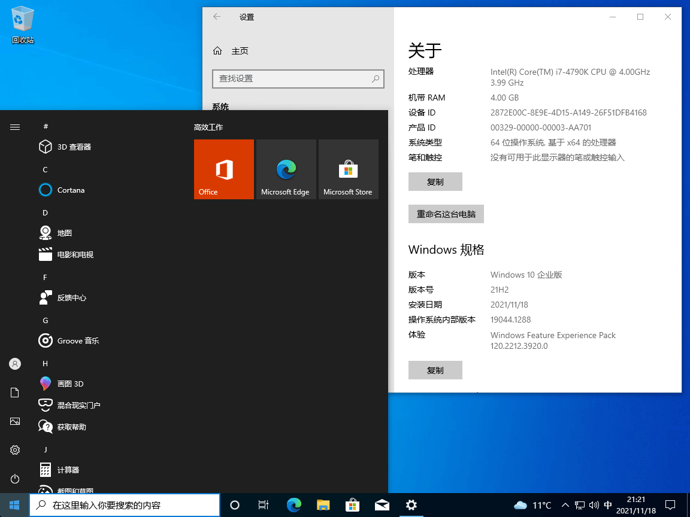Open File Explorer from the taskbar
The image size is (690, 517).
[x=323, y=505]
